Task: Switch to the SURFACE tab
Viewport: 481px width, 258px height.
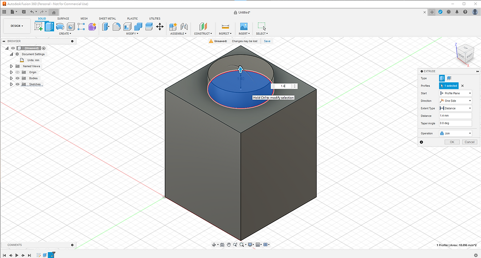Action: [63, 19]
